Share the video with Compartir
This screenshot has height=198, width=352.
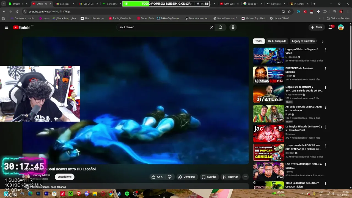tap(187, 177)
